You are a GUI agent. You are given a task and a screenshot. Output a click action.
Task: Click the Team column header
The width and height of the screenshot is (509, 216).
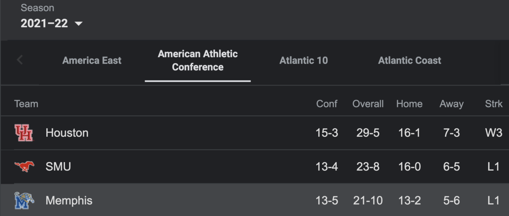pos(26,104)
